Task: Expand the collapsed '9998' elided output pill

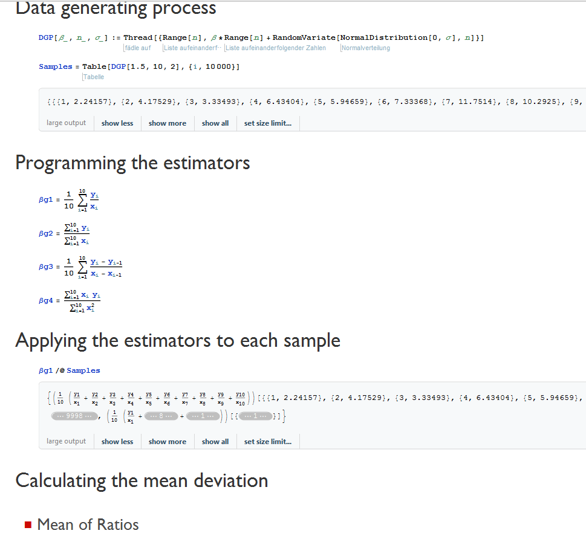Action: (x=75, y=416)
